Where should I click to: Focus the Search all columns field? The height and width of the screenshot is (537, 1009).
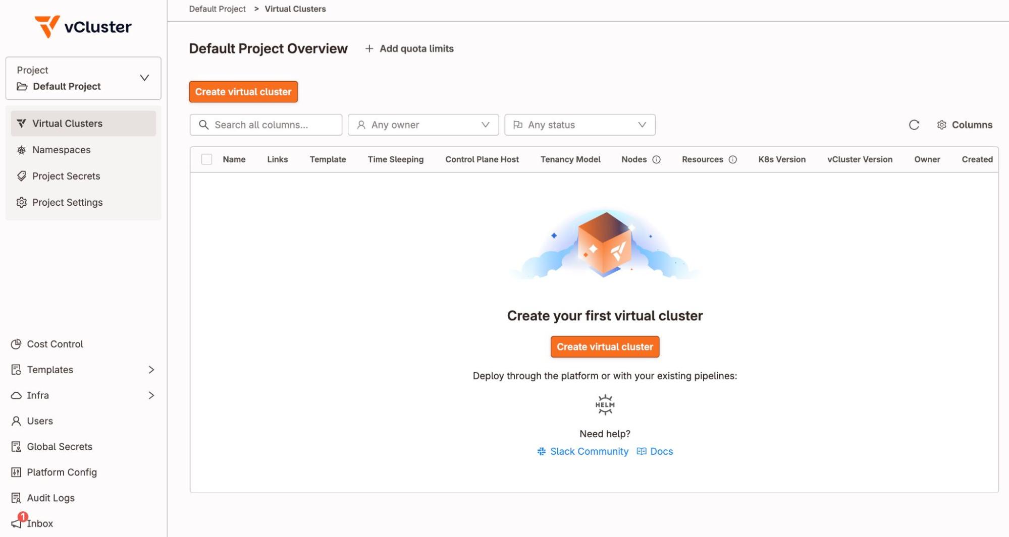(266, 125)
